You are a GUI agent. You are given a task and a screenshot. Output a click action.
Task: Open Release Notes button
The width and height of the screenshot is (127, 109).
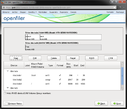click(x=13, y=103)
